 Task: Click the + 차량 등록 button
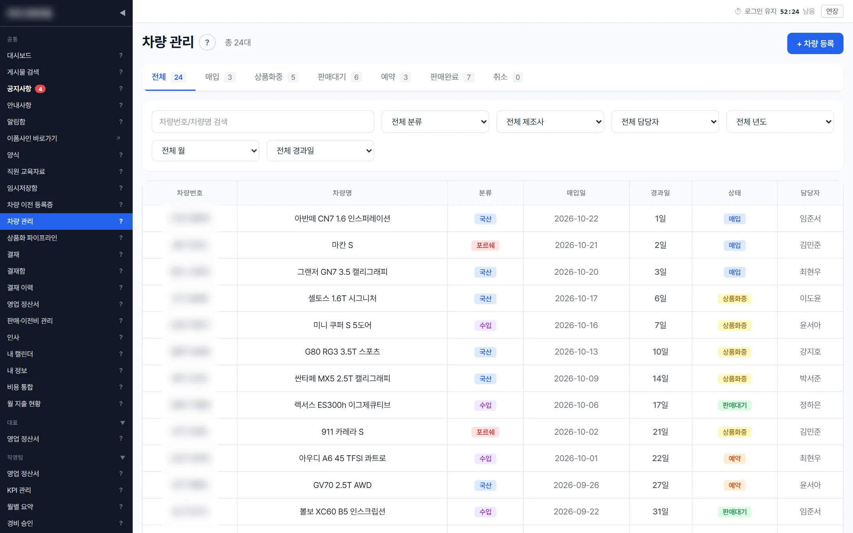point(815,43)
